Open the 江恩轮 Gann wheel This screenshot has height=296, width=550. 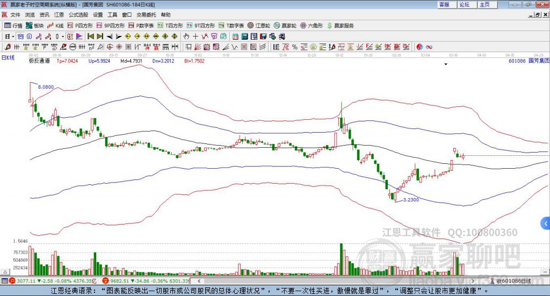(259, 26)
